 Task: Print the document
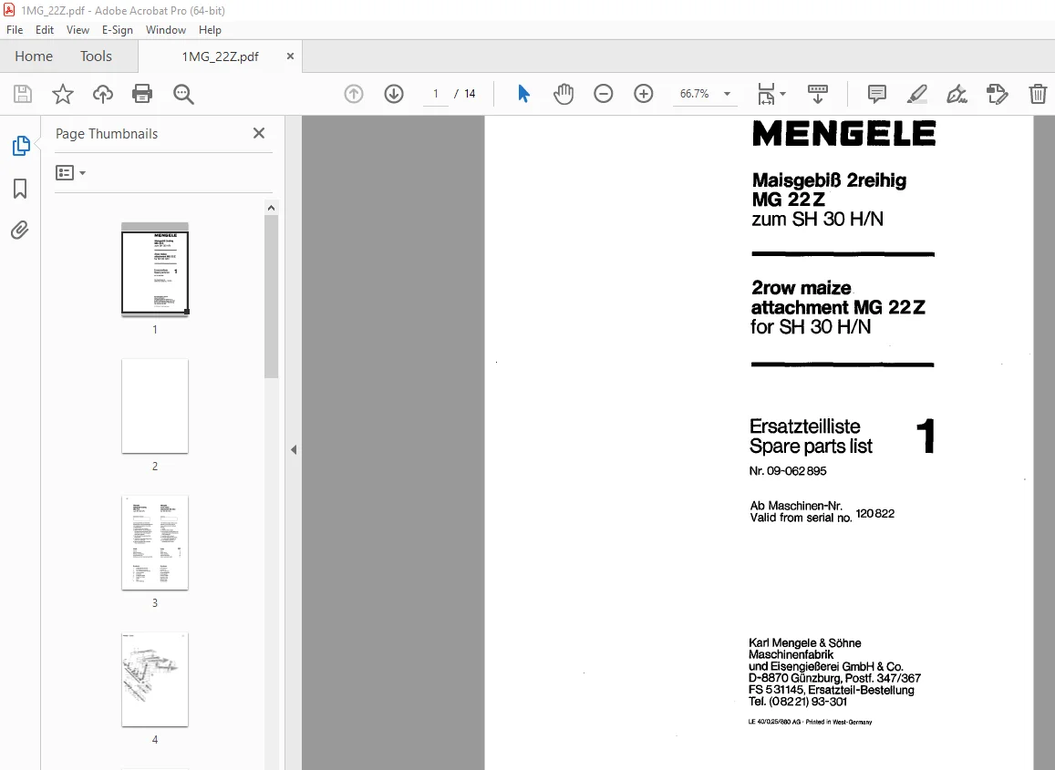(x=142, y=94)
